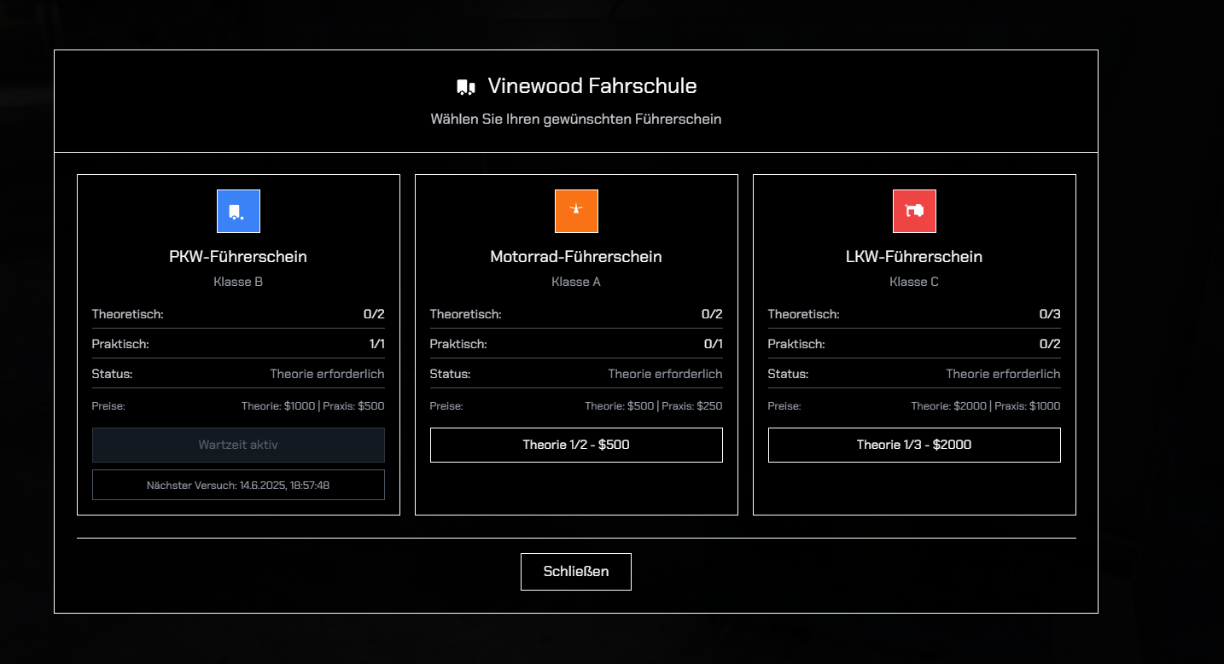Click Motorrad status Theorie erforderlich text
Image resolution: width=1224 pixels, height=664 pixels.
pyautogui.click(x=665, y=374)
